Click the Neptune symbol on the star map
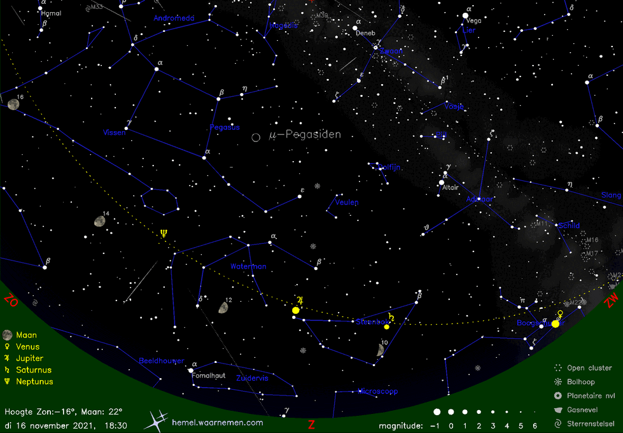Screen dimensions: 623x433 (164, 233)
